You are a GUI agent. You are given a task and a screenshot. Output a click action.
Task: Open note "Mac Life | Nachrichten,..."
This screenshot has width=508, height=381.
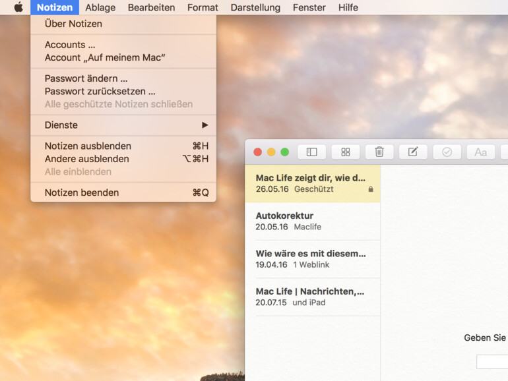coord(313,297)
